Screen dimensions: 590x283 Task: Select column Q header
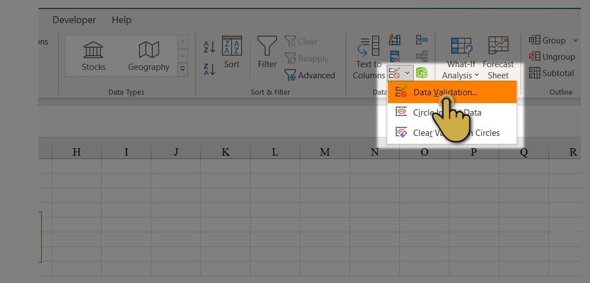coord(524,152)
